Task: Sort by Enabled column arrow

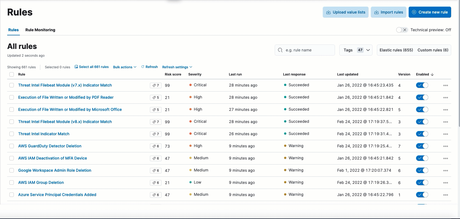Action: click(x=432, y=74)
